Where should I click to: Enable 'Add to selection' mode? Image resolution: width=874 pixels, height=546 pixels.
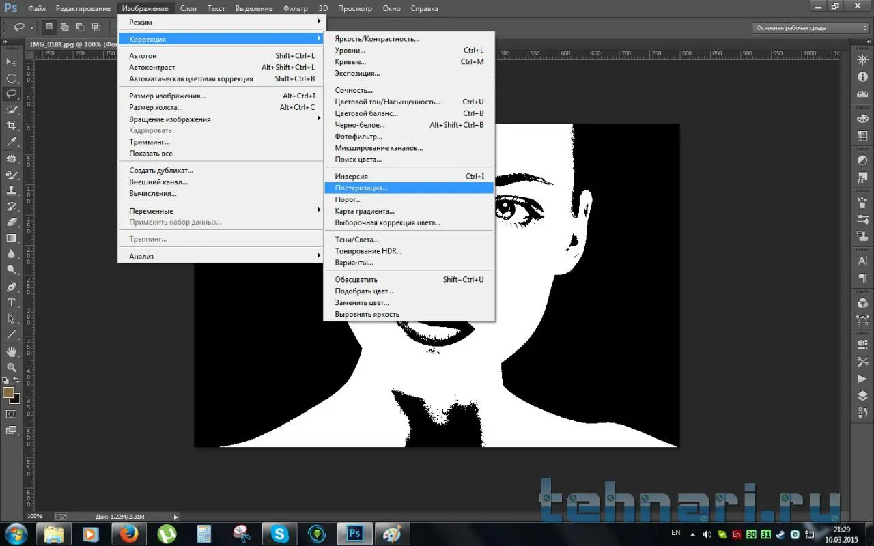pos(64,27)
